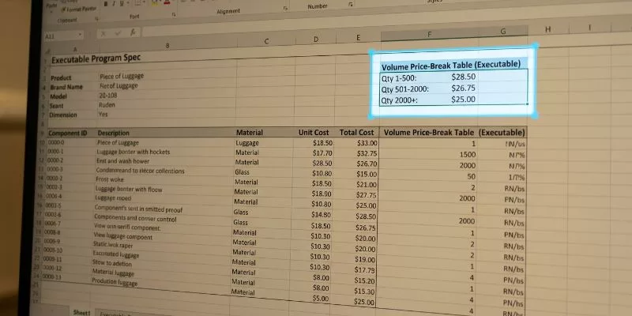The height and width of the screenshot is (316, 632).
Task: Open the Number group dialog launcher
Action: [350, 4]
